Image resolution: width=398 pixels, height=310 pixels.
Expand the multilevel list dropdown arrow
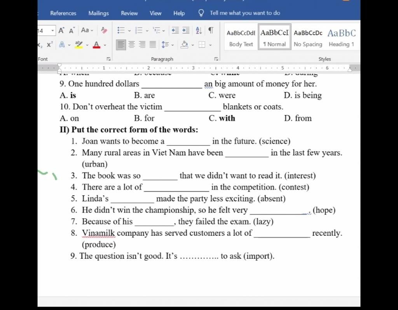coord(164,31)
